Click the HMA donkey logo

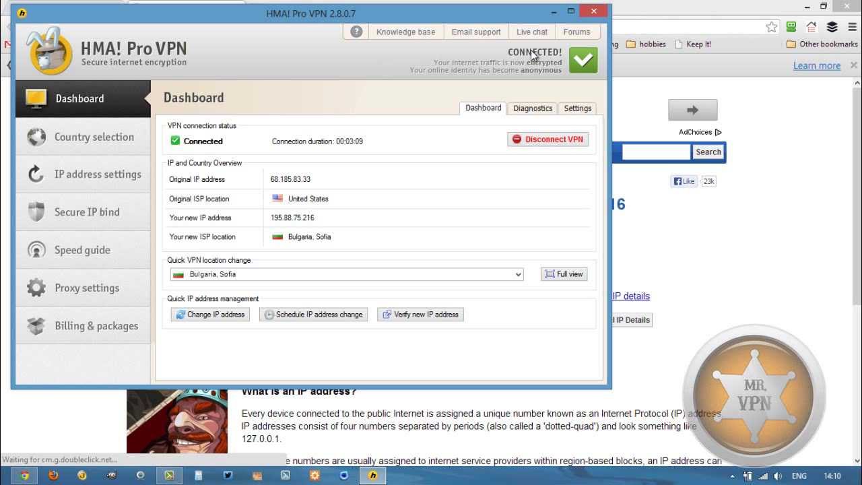pos(50,51)
